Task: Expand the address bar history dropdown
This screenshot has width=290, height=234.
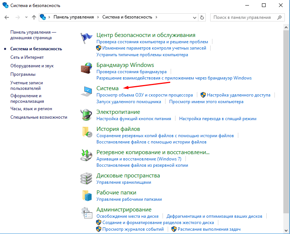Action: pos(195,17)
